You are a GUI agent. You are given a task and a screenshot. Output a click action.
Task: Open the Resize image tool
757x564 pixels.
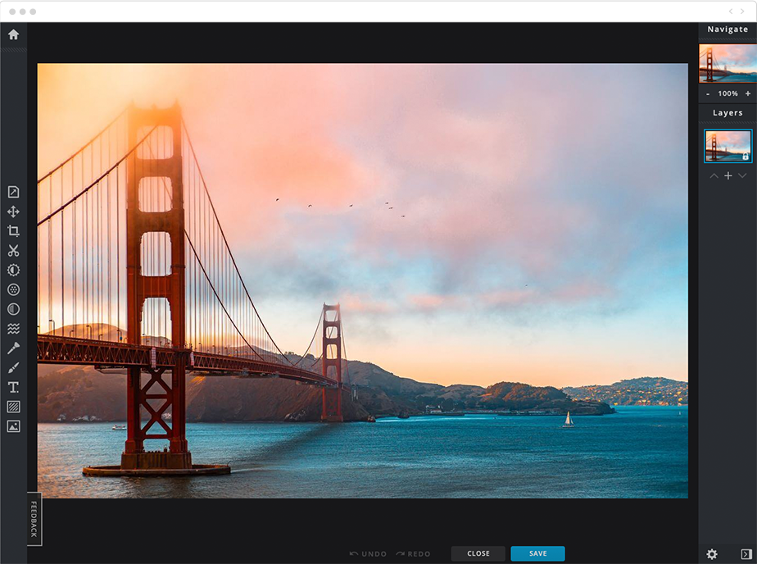(13, 192)
